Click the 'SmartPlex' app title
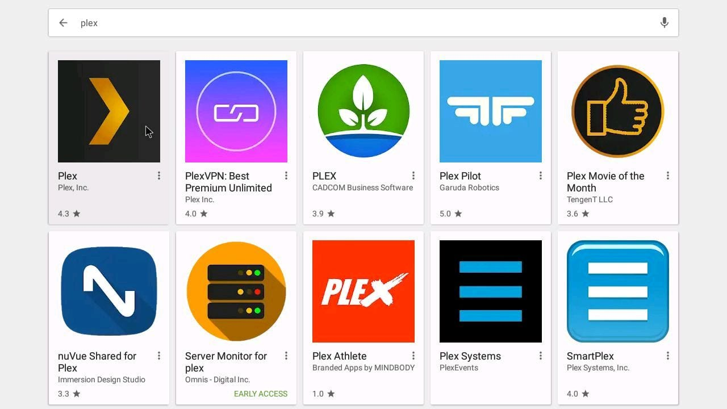This screenshot has width=727, height=409. (590, 356)
